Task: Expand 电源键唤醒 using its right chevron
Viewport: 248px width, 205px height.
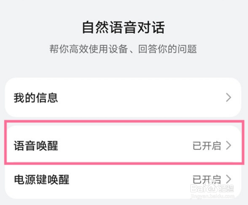Action: (x=229, y=179)
